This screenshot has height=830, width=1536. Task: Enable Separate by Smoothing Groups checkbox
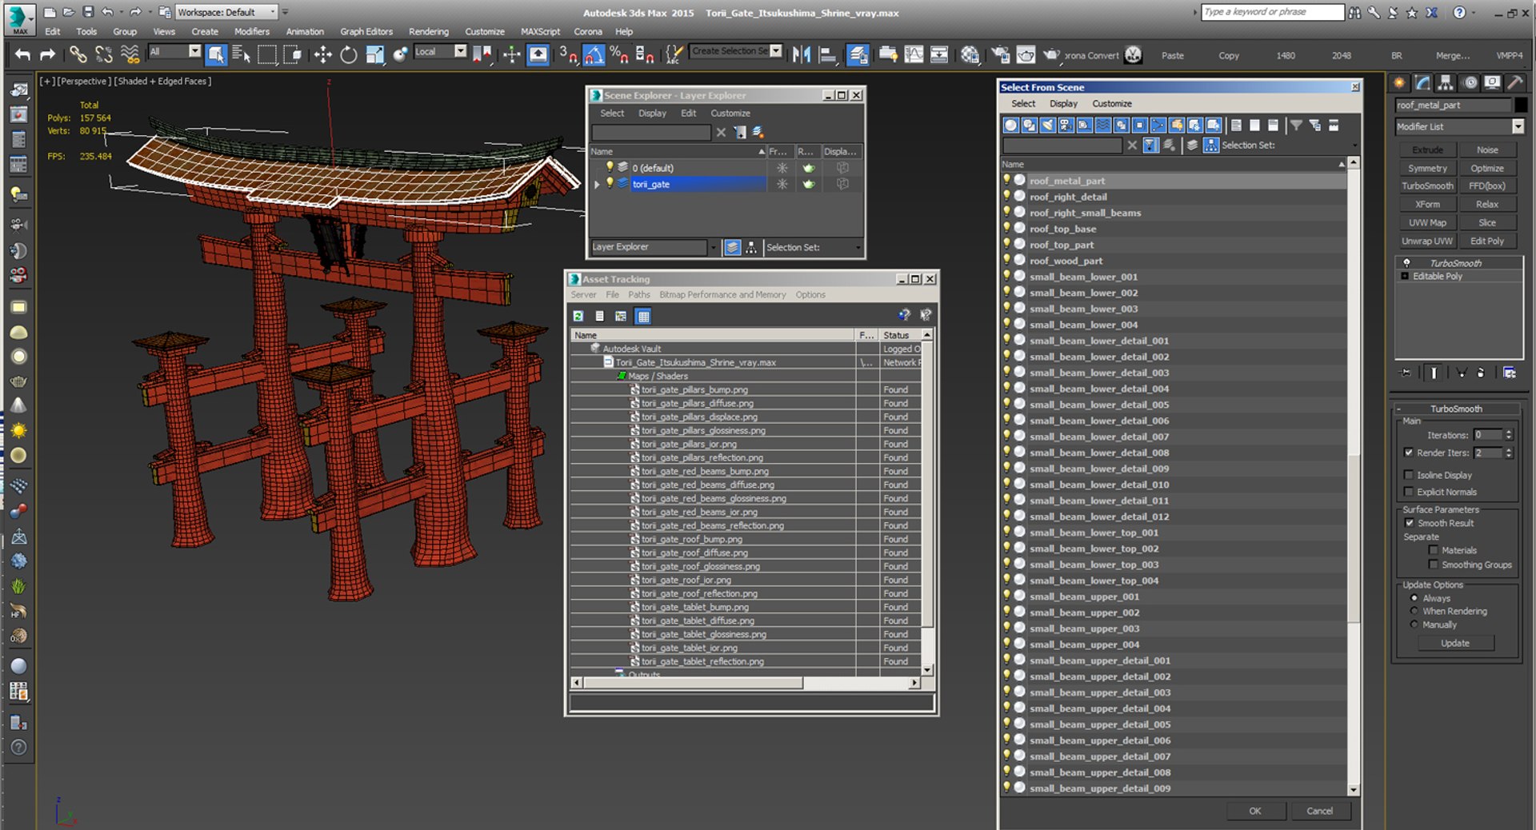(1433, 565)
